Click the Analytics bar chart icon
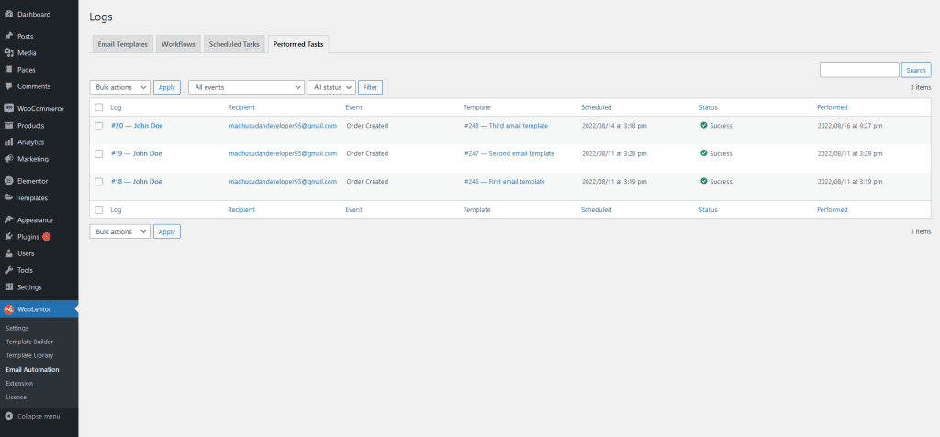 click(8, 142)
